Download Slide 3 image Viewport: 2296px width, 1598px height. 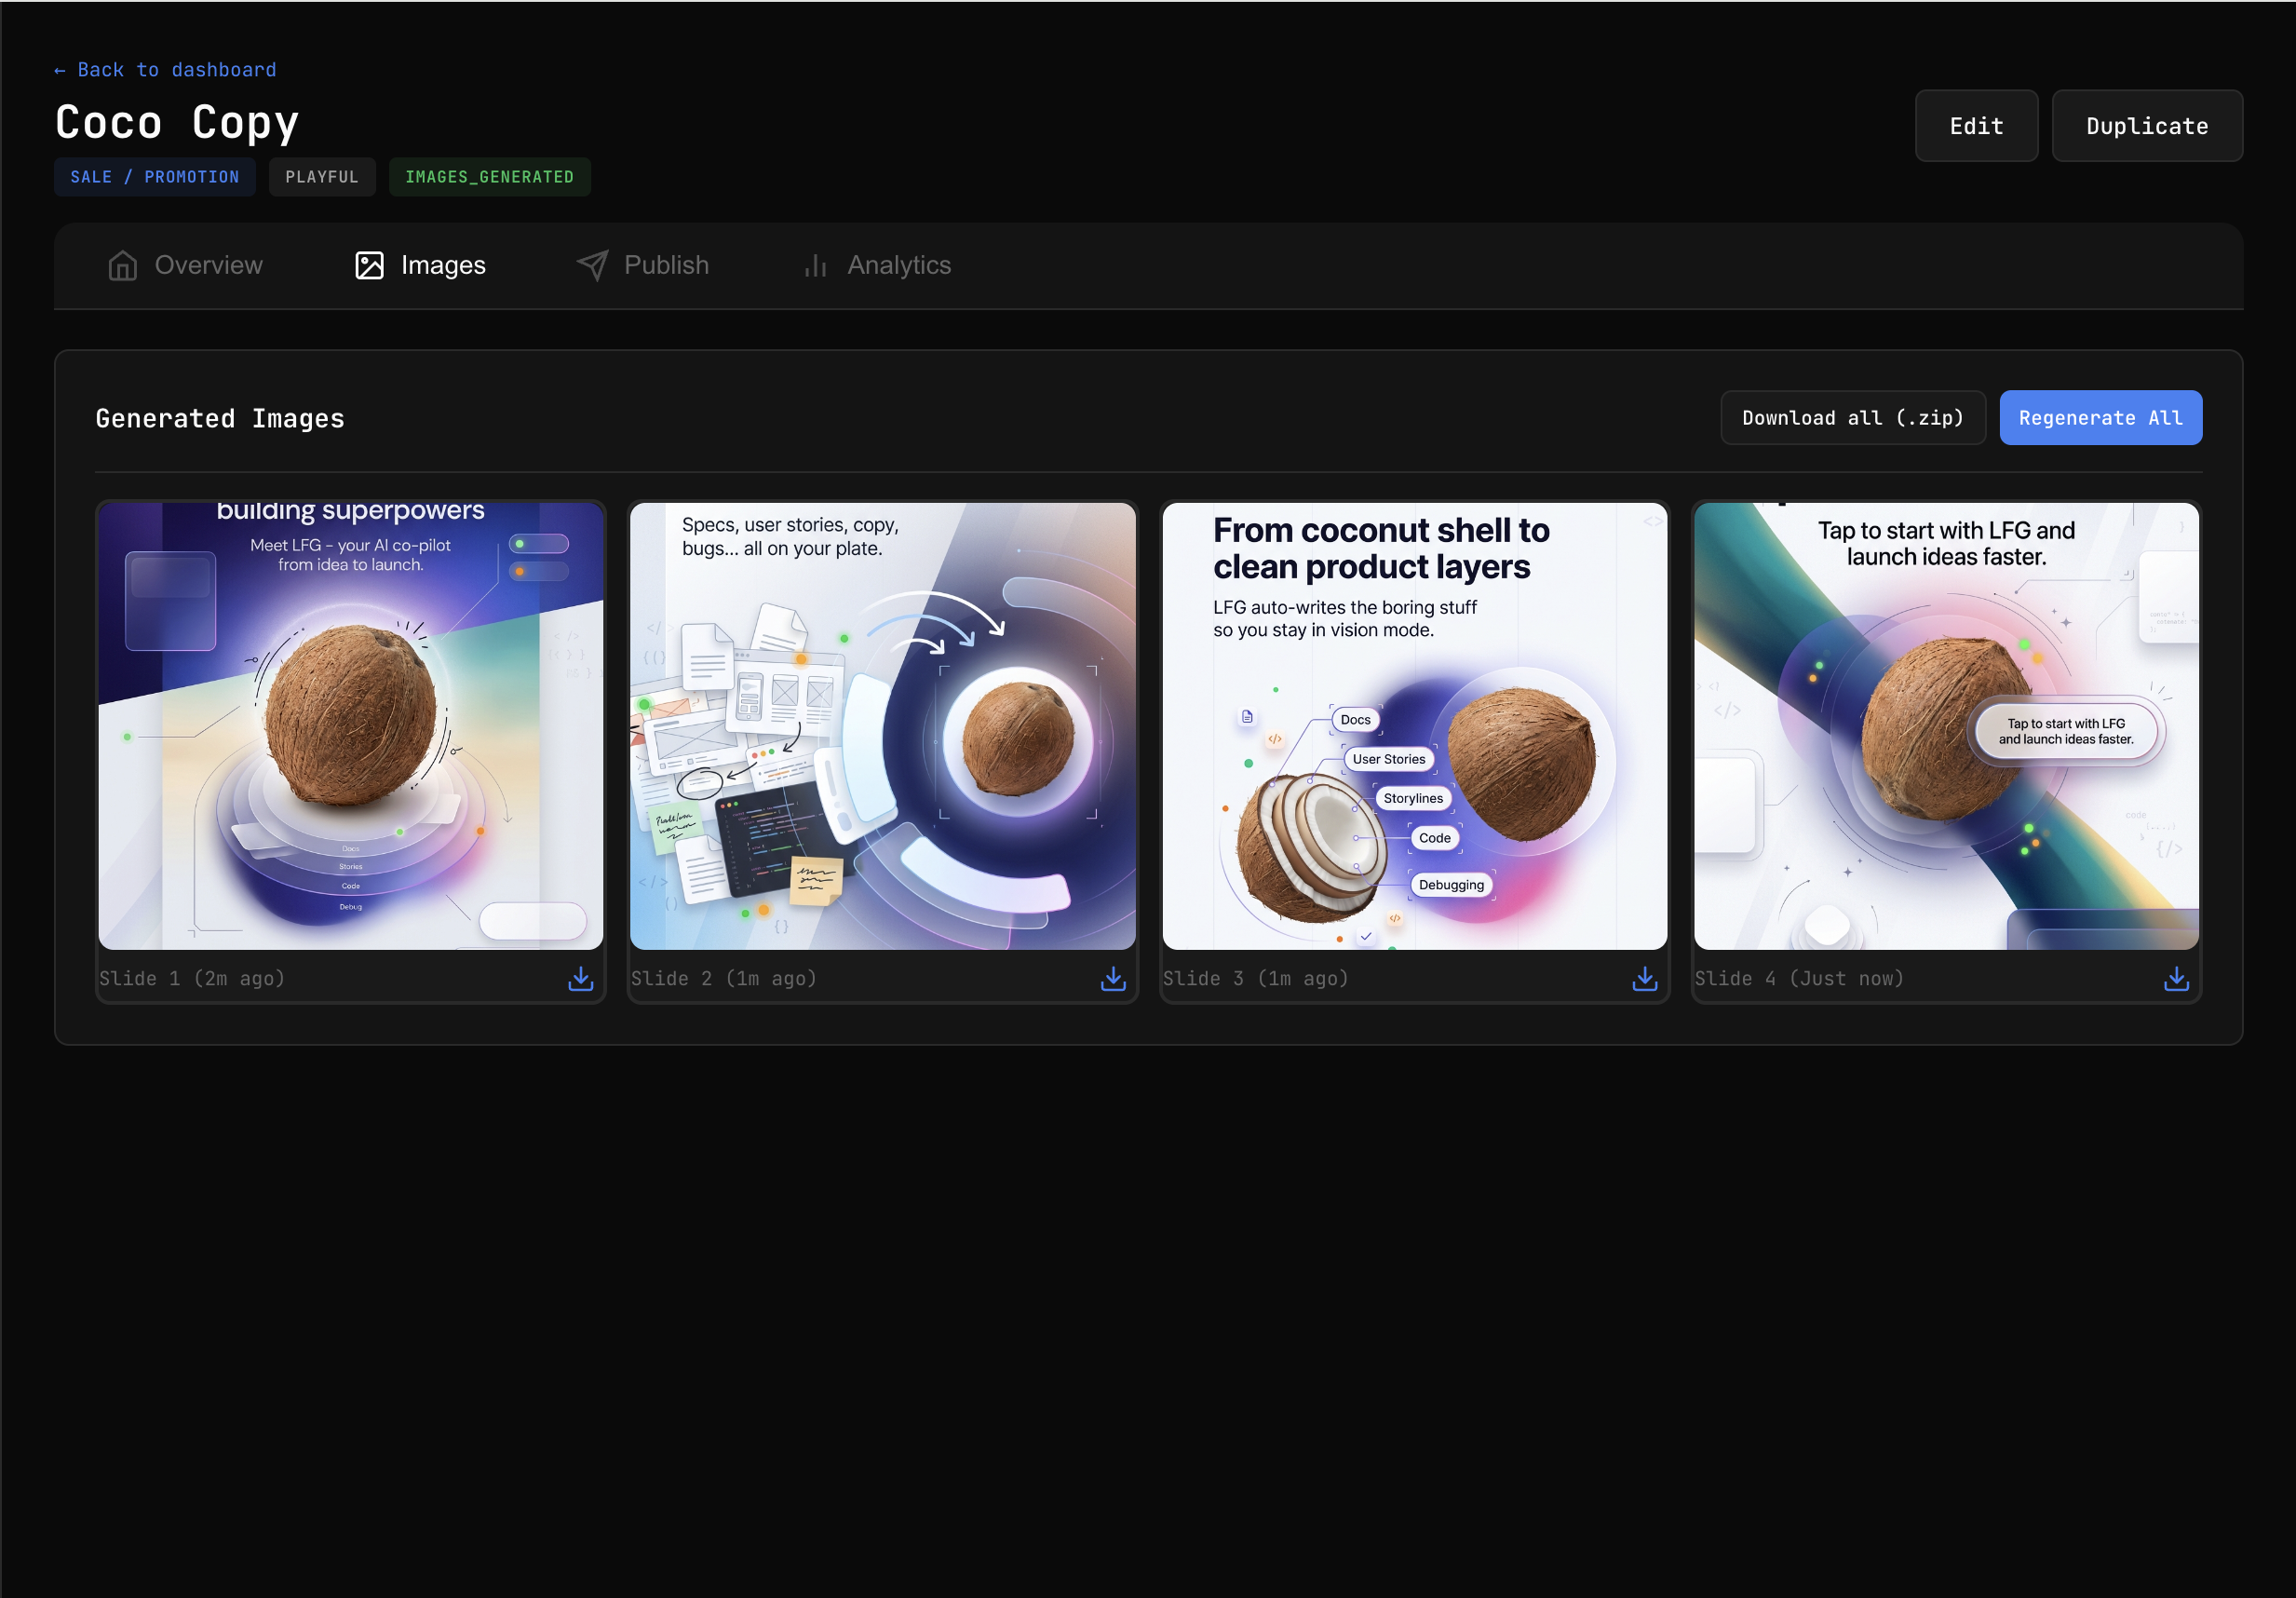(x=1644, y=978)
